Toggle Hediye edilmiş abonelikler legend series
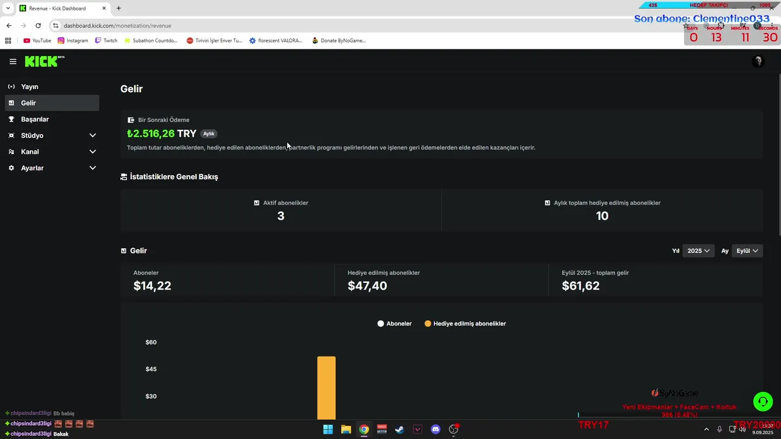Image resolution: width=781 pixels, height=439 pixels. (x=465, y=324)
